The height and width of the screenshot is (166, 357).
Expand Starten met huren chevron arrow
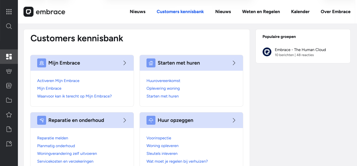click(234, 63)
